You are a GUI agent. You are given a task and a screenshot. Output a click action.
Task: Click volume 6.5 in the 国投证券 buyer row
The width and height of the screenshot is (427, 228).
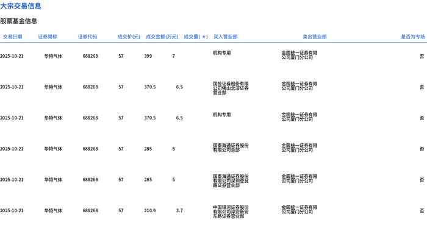(179, 87)
